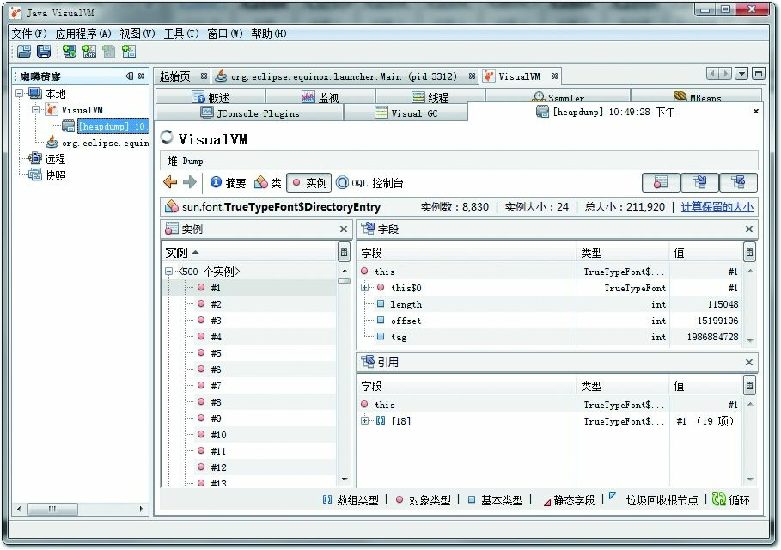Close the 字段 panel
The height and width of the screenshot is (550, 781).
click(748, 229)
